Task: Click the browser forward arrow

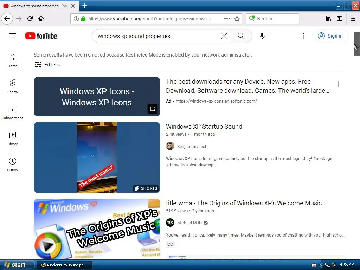Action: tap(19, 19)
